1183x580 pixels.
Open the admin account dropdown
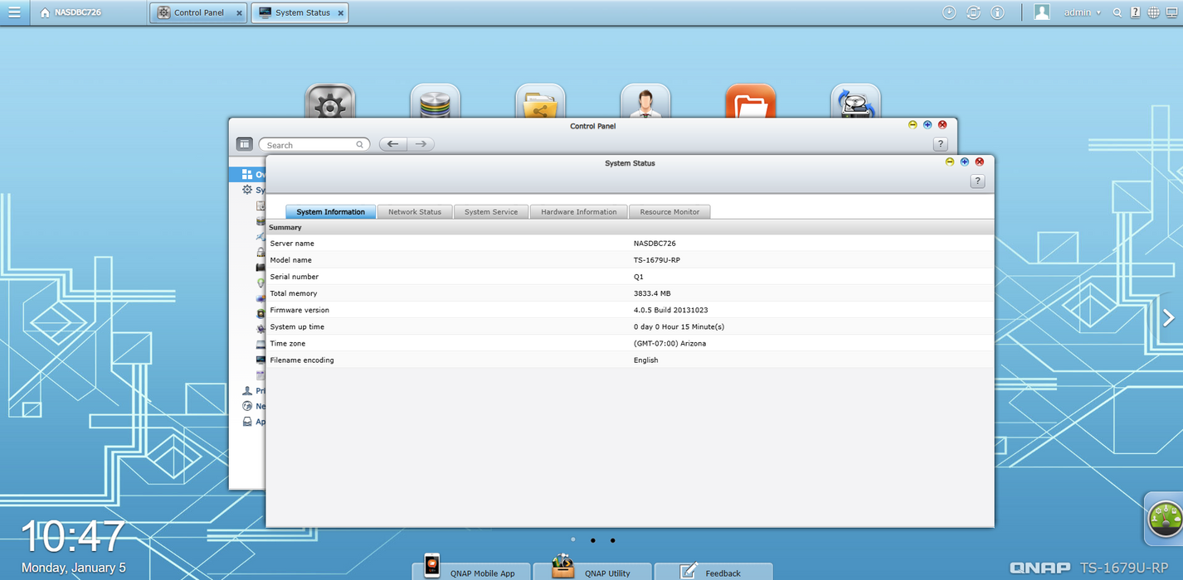tap(1078, 12)
